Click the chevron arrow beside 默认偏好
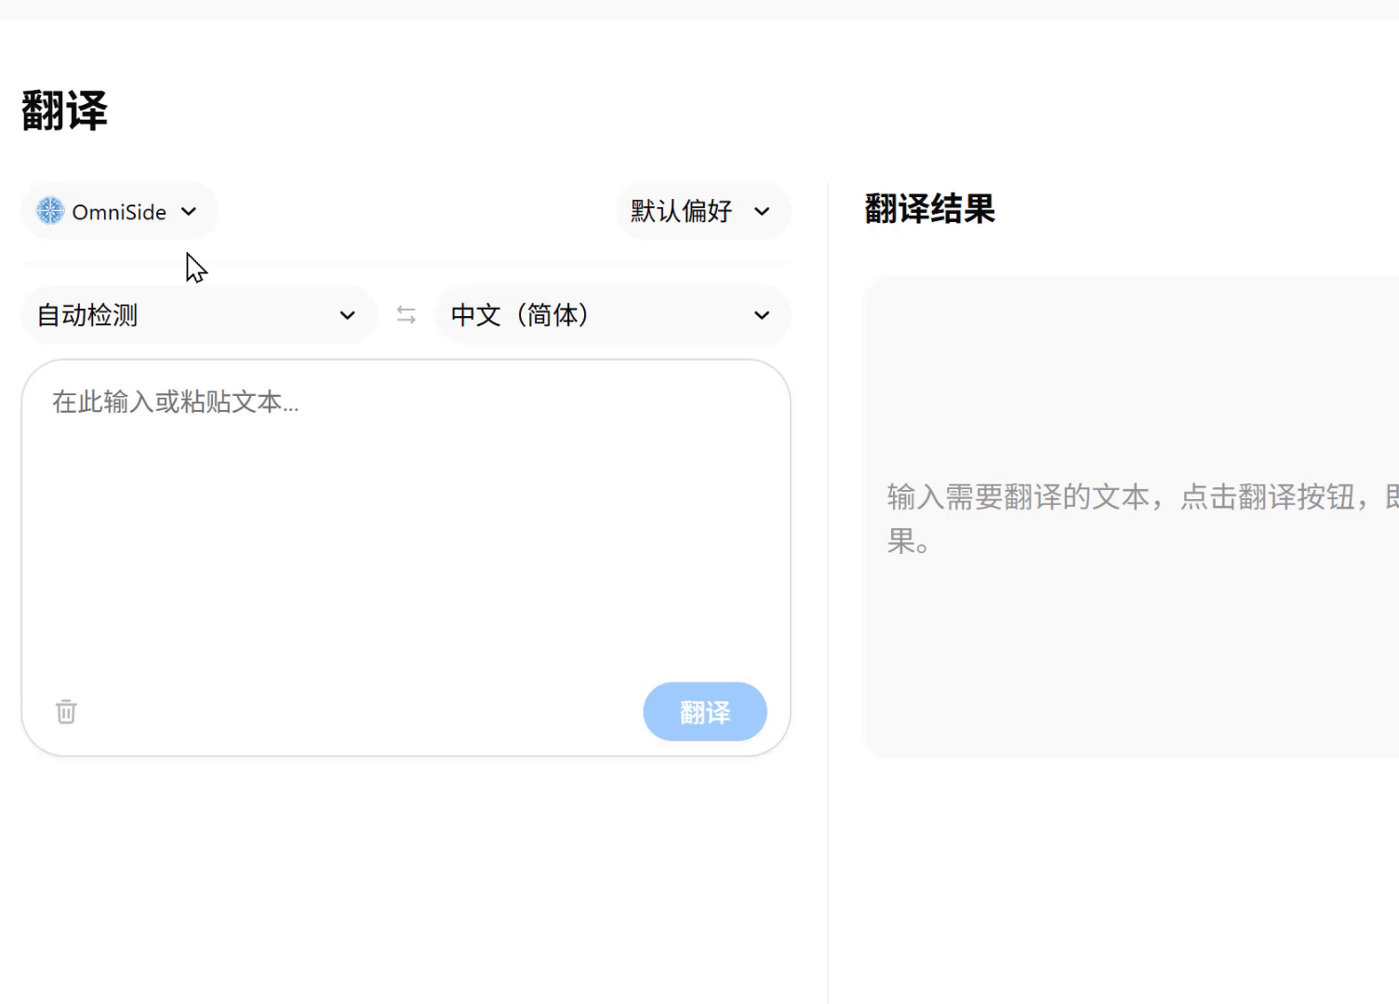1399x1004 pixels. (762, 212)
